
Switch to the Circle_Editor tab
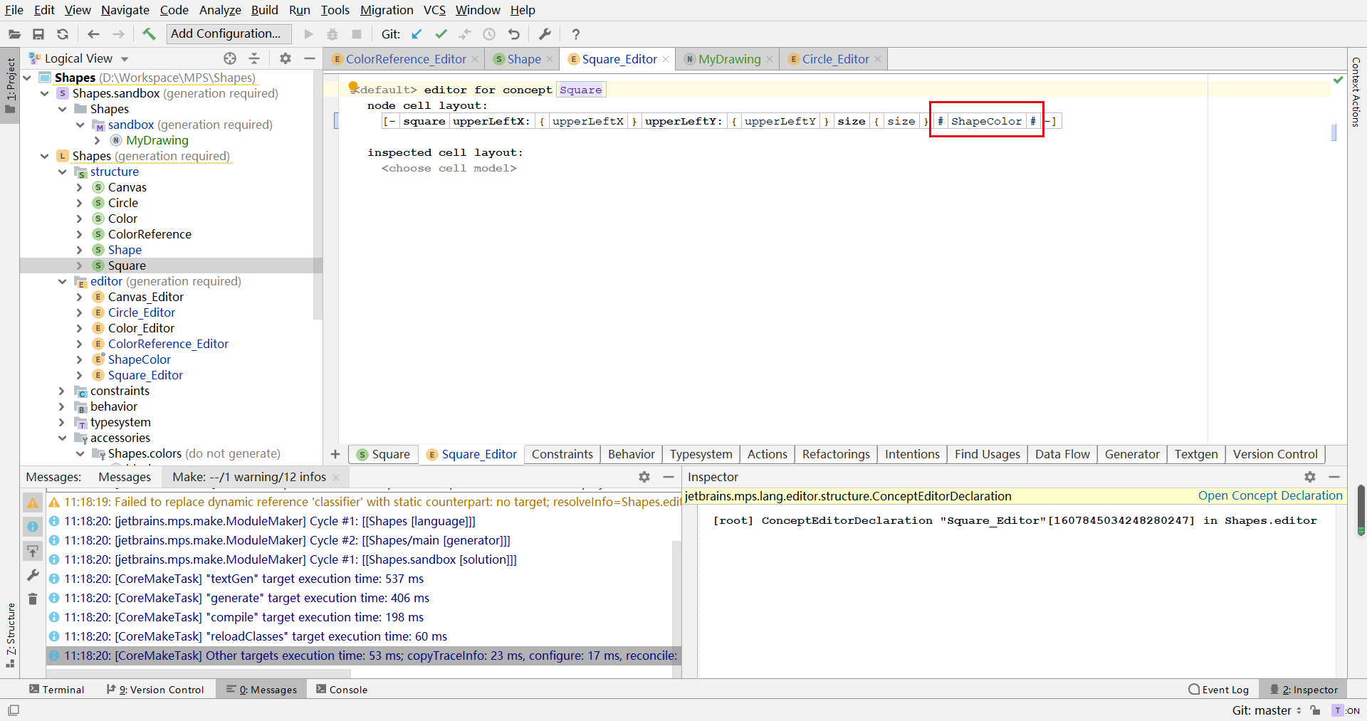point(834,58)
